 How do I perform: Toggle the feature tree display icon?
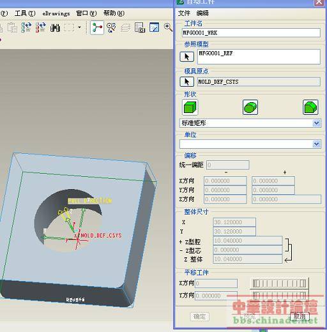pyautogui.click(x=97, y=27)
